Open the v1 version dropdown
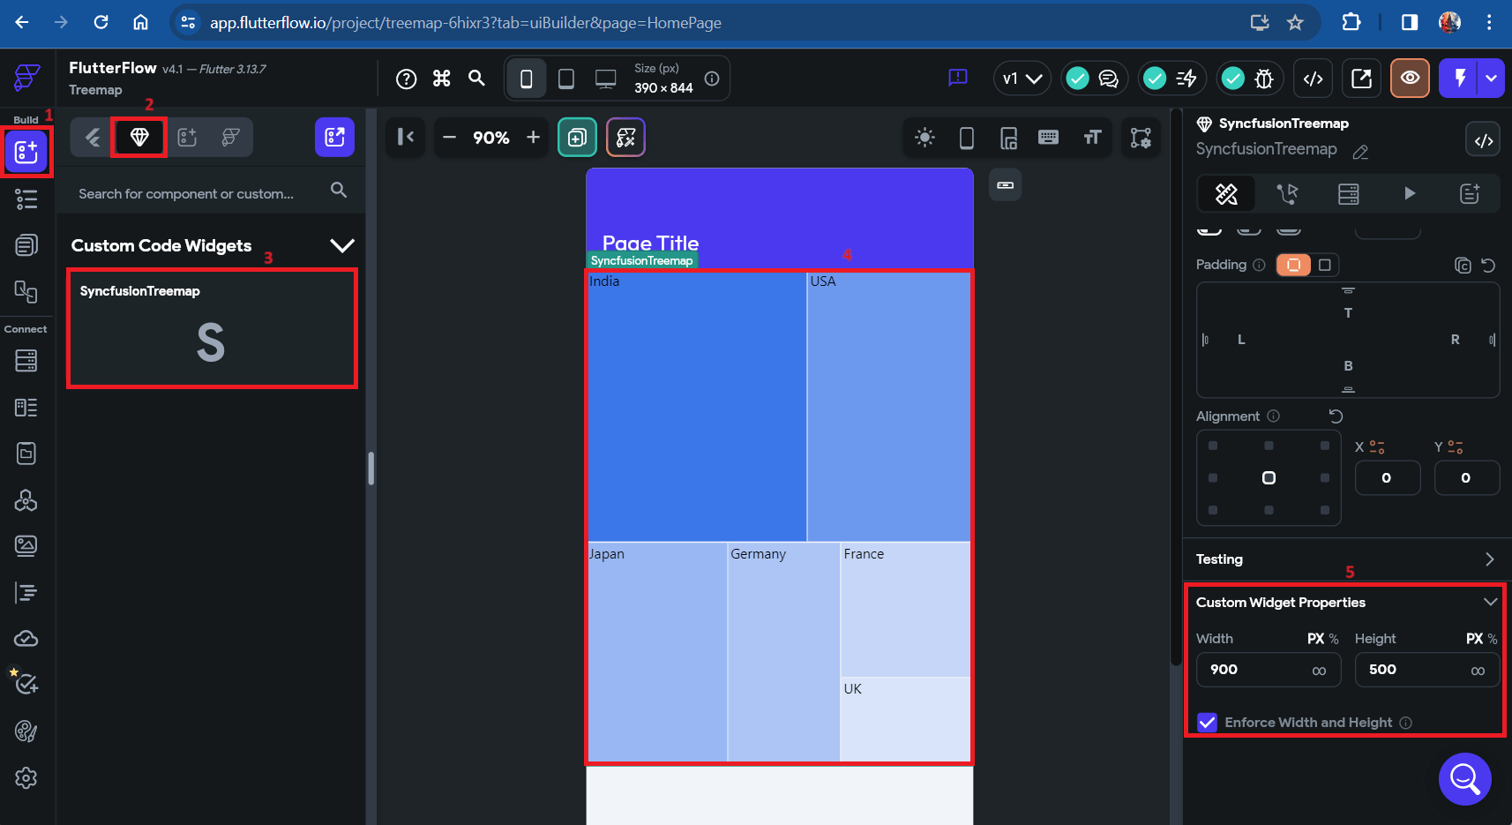 (x=1022, y=79)
